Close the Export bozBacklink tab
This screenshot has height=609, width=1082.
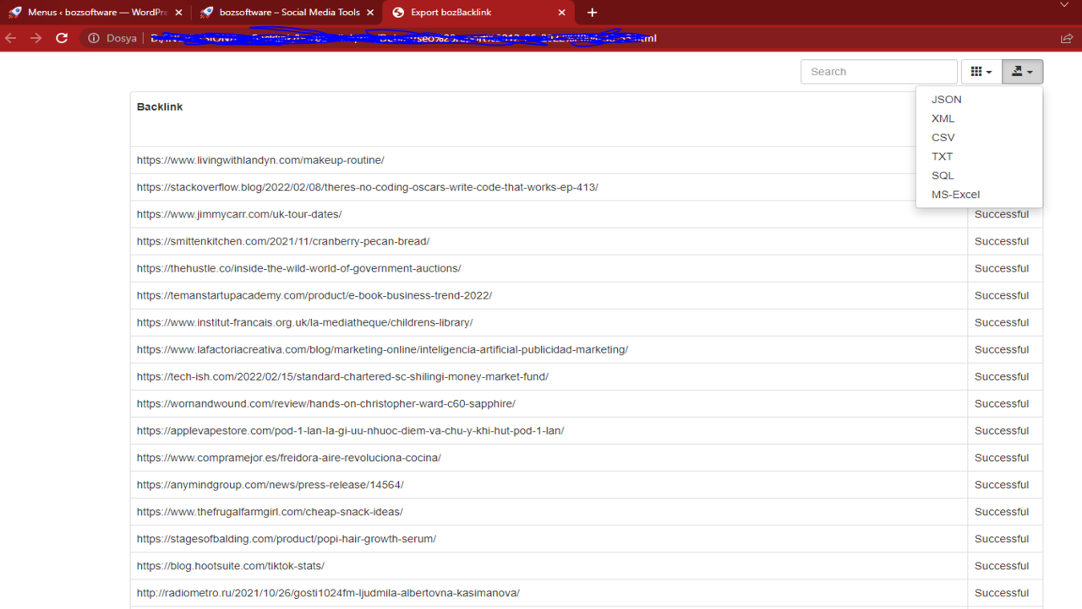[562, 13]
